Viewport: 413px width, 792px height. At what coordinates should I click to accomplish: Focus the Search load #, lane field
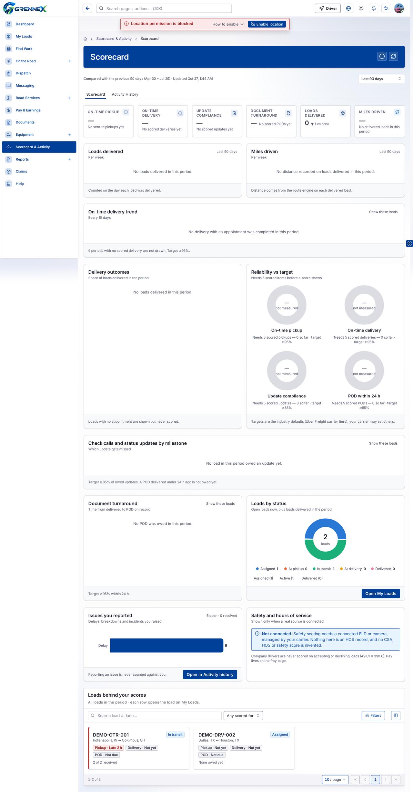[155, 715]
